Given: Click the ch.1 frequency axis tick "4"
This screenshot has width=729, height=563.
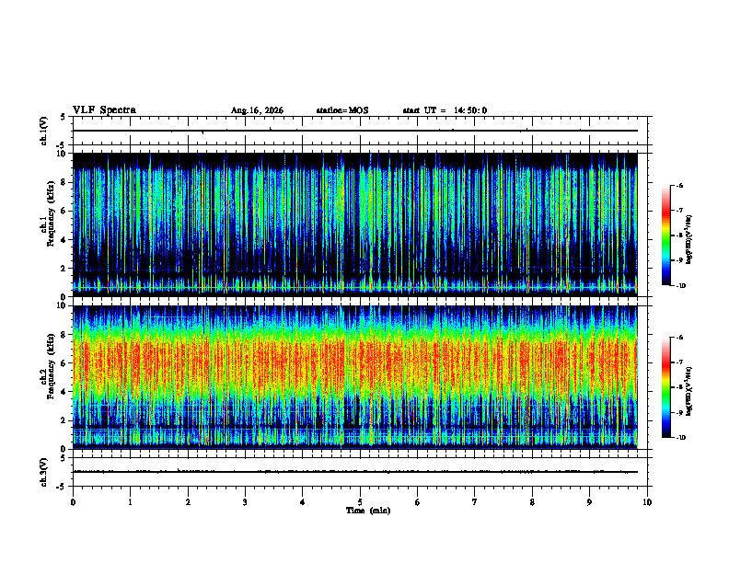Looking at the screenshot, I should 64,240.
